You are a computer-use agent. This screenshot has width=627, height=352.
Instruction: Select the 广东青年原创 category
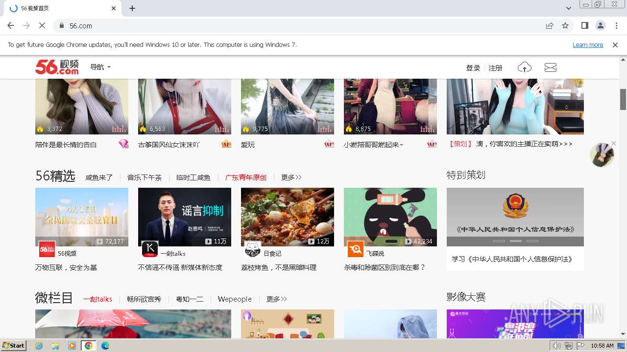pos(246,177)
